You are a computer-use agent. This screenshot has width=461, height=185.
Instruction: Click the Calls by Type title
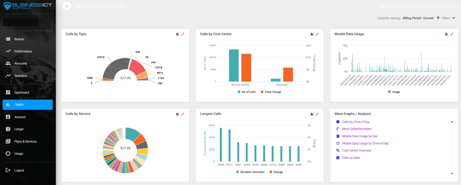(76, 34)
